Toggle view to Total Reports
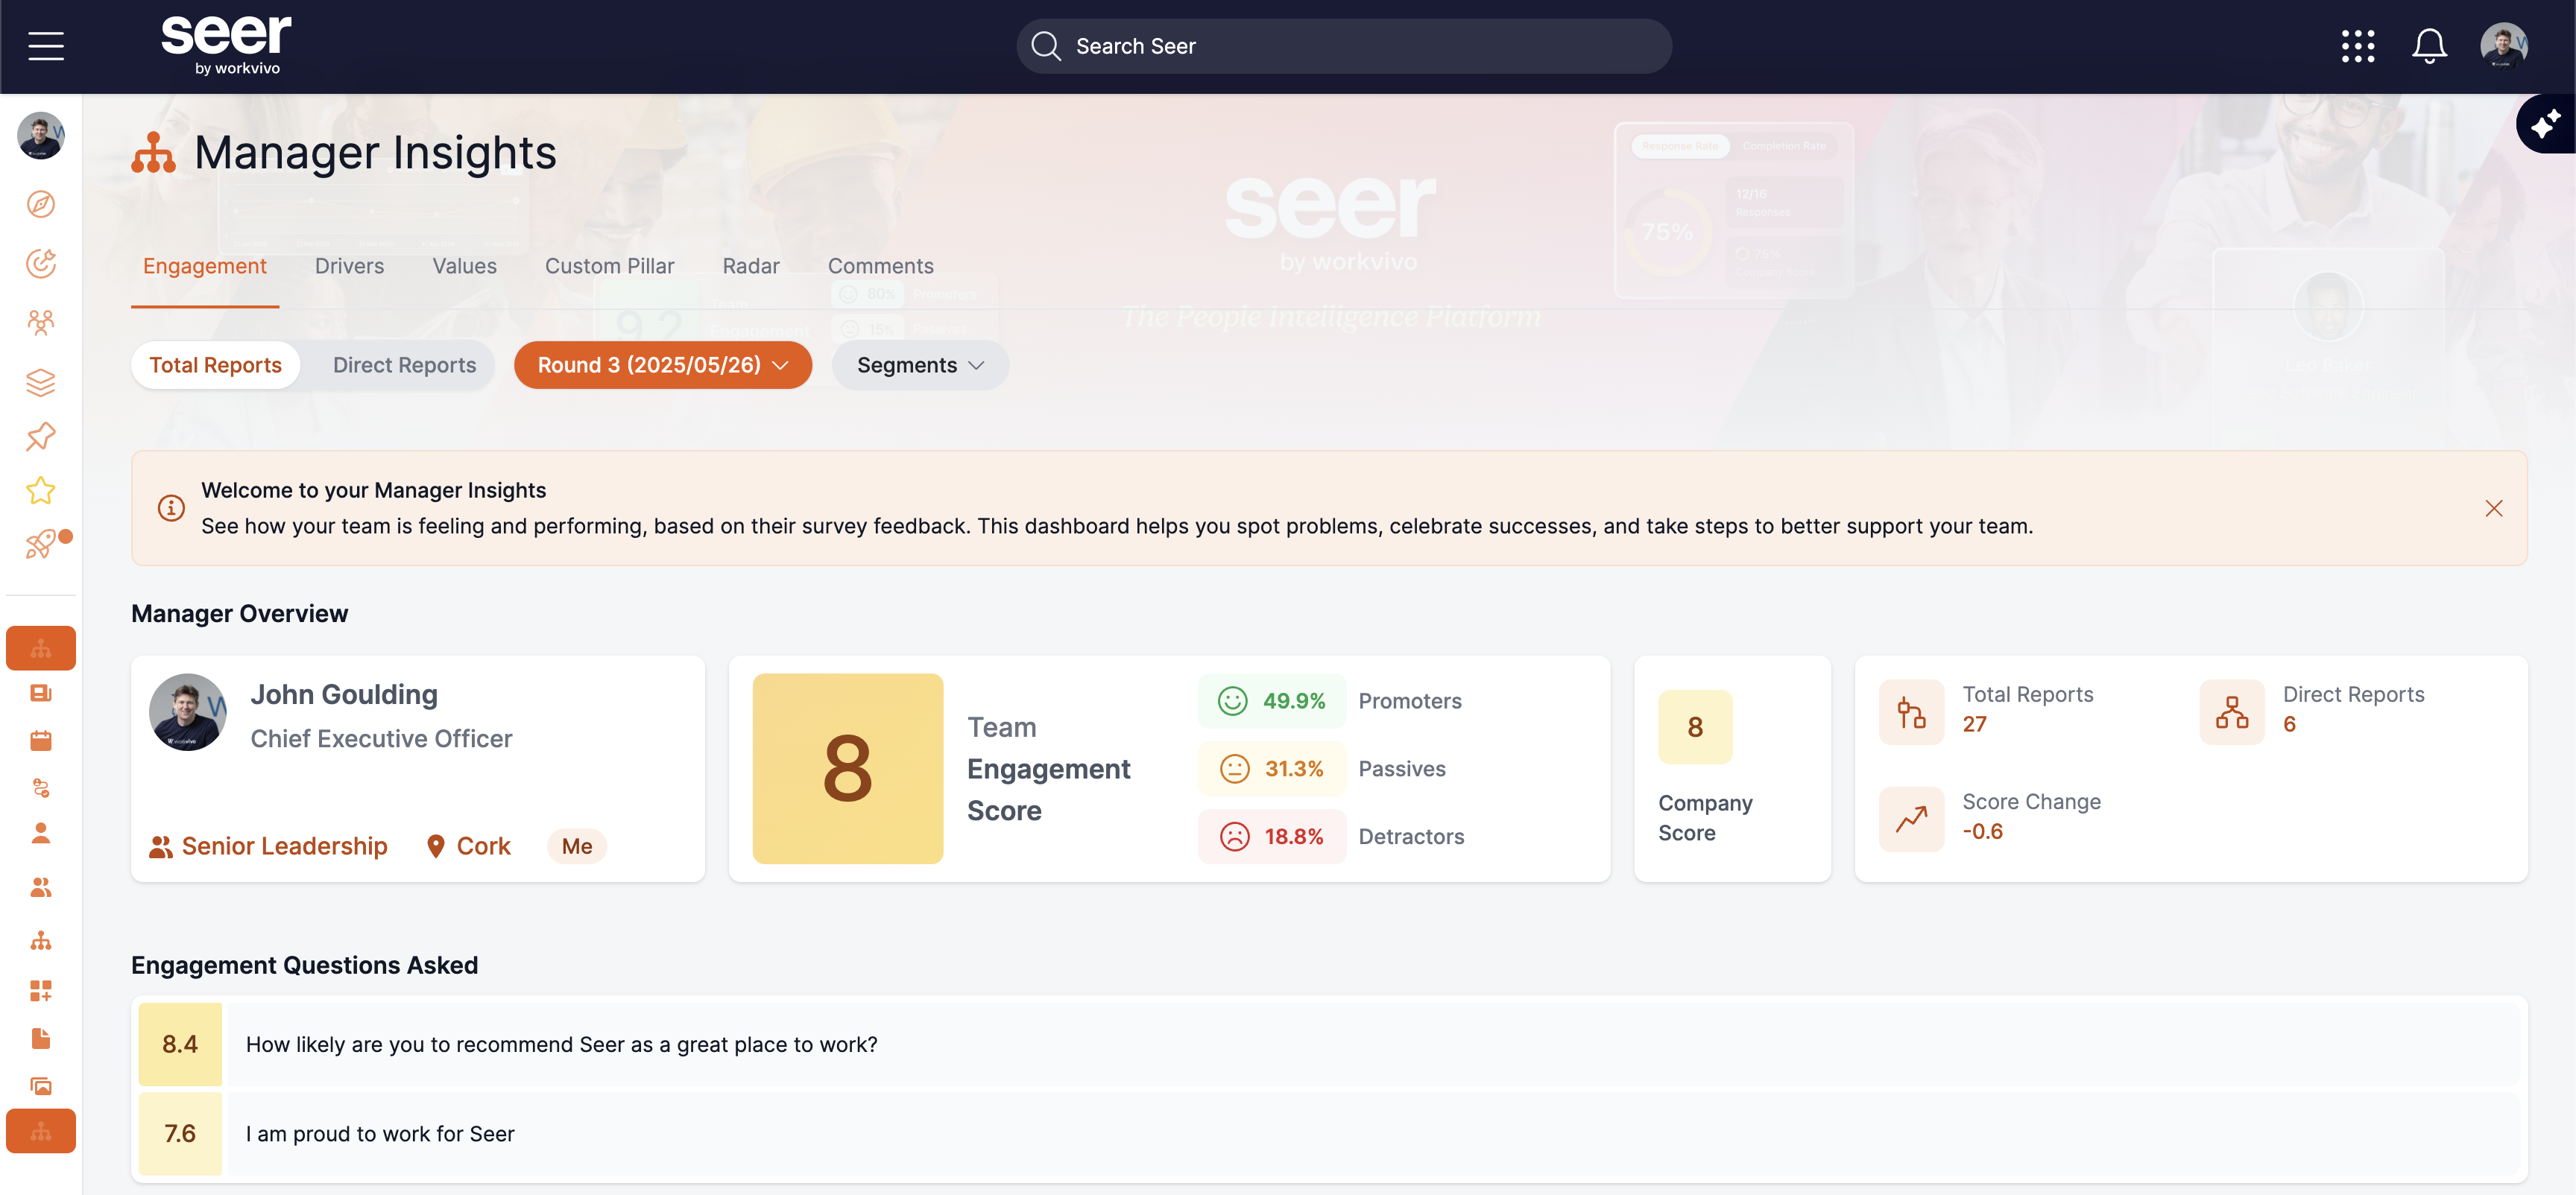Viewport: 2576px width, 1195px height. [x=216, y=365]
